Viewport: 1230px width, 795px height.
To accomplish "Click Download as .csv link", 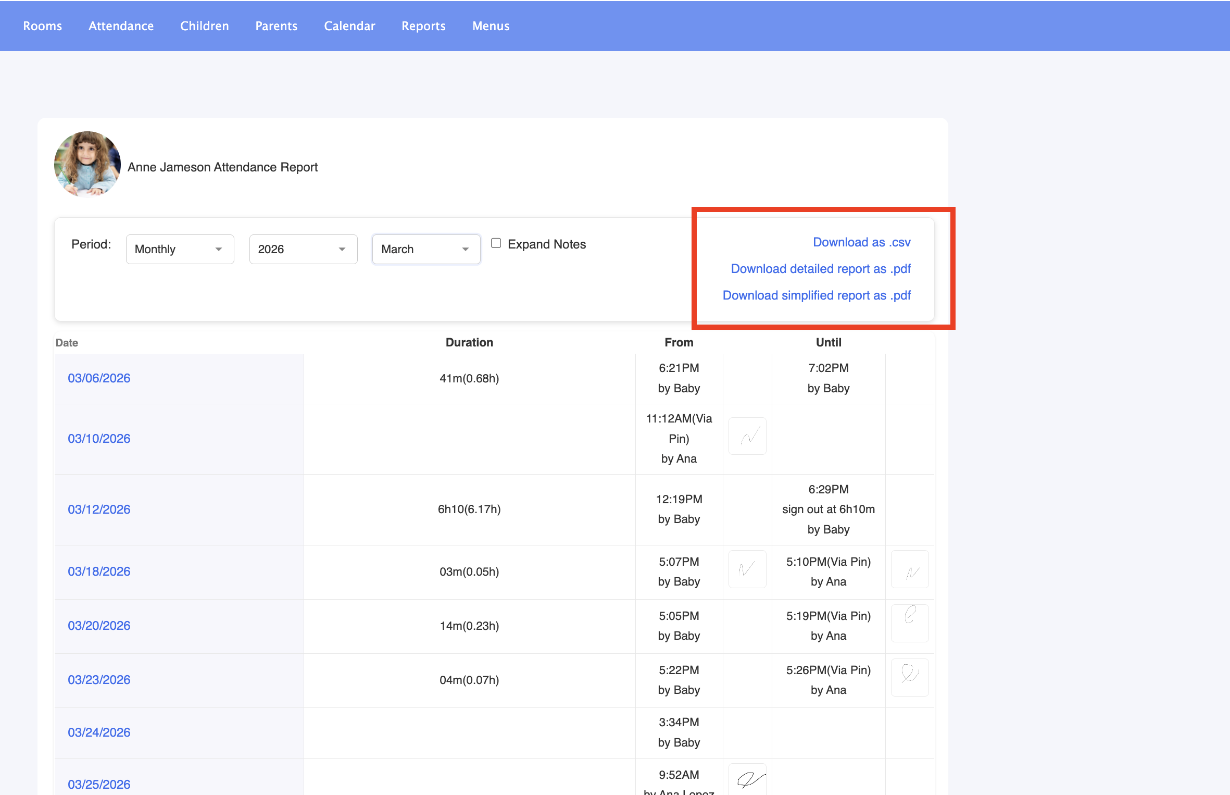I will tap(861, 242).
